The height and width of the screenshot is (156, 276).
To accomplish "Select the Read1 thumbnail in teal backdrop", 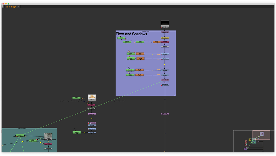I will coord(48,136).
